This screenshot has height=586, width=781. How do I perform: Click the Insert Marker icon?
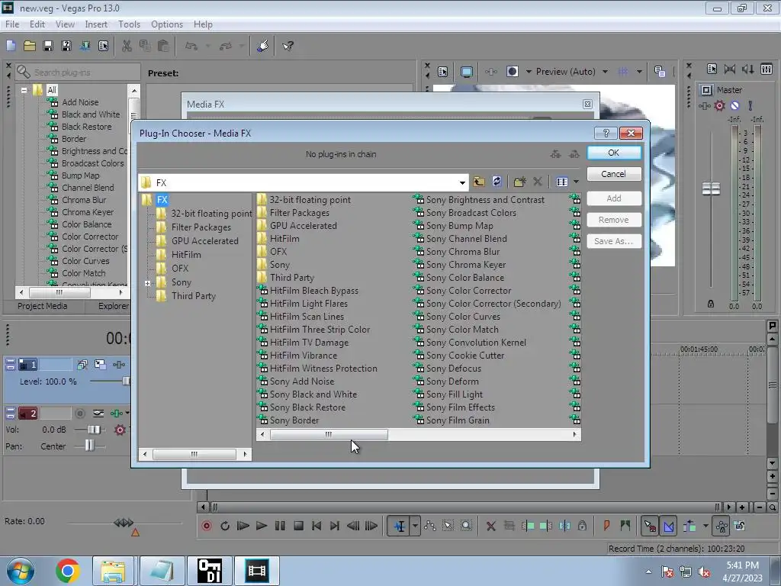(x=606, y=526)
